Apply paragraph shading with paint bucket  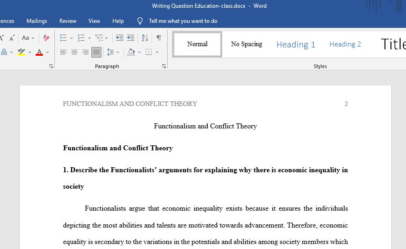click(x=131, y=52)
